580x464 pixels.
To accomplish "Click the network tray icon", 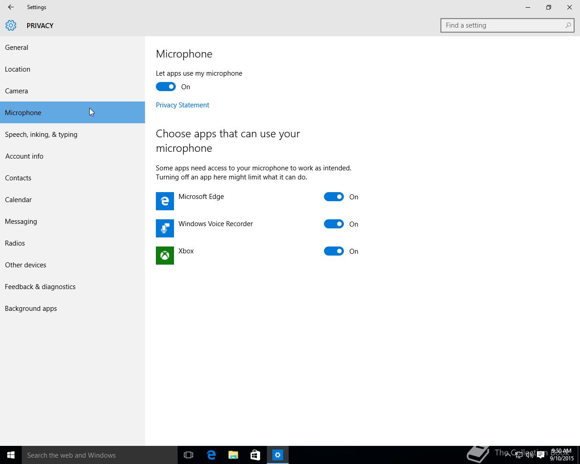I will pyautogui.click(x=518, y=455).
